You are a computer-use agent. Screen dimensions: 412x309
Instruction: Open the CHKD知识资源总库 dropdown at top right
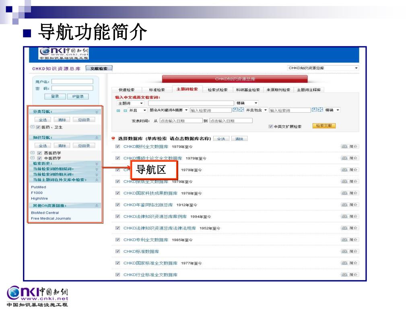coord(323,68)
